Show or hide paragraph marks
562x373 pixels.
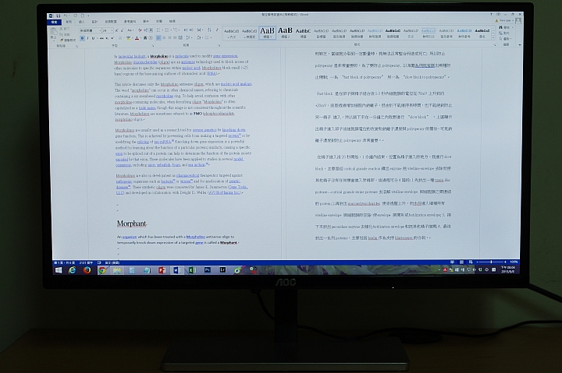point(217,30)
